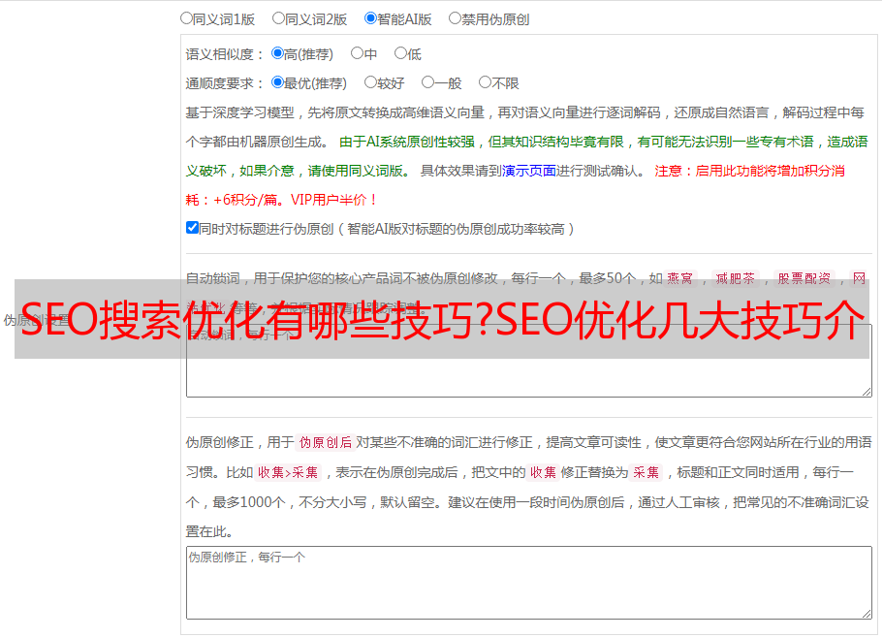Click the 伪原创后 highlighted tag
This screenshot has width=883, height=638.
pyautogui.click(x=326, y=442)
